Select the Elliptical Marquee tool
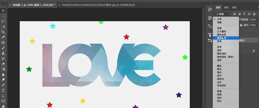Image resolution: width=259 pixels, height=108 pixels. click(x=3, y=16)
